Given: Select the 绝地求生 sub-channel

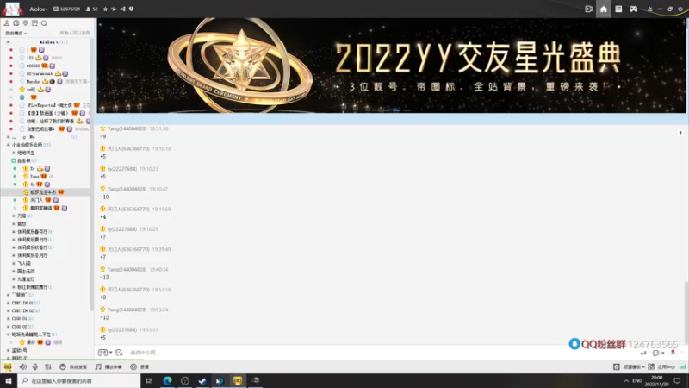Looking at the screenshot, I should click(26, 153).
